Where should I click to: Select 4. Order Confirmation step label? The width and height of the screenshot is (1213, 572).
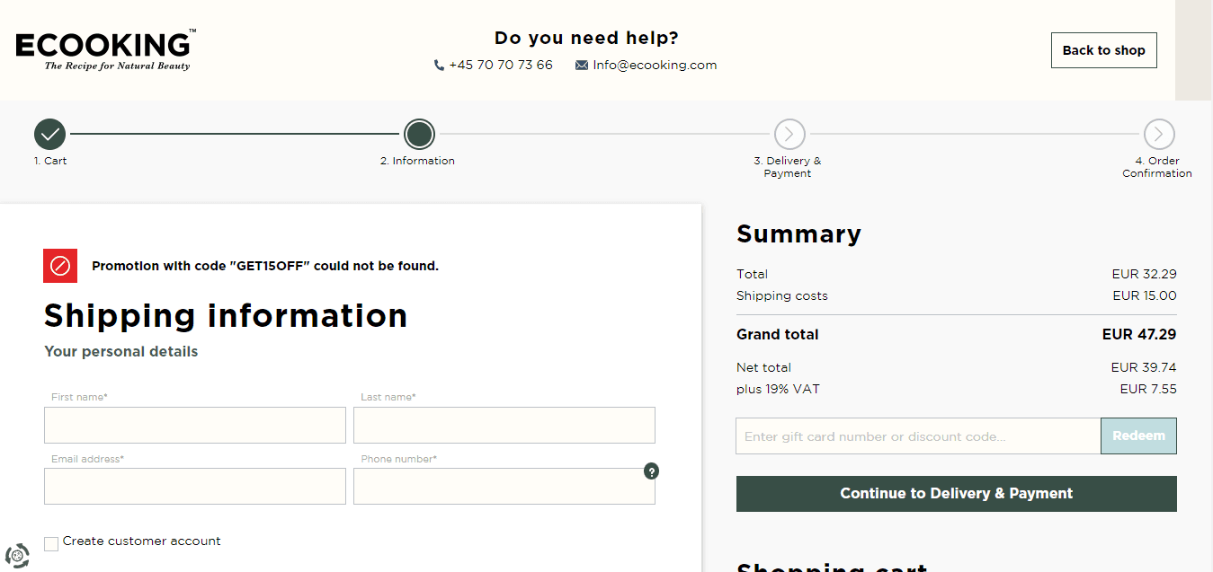[x=1157, y=167]
